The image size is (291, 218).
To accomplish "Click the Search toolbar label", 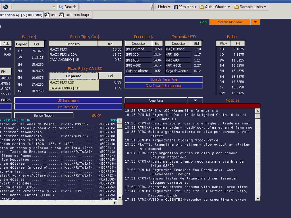I will coord(70,7).
